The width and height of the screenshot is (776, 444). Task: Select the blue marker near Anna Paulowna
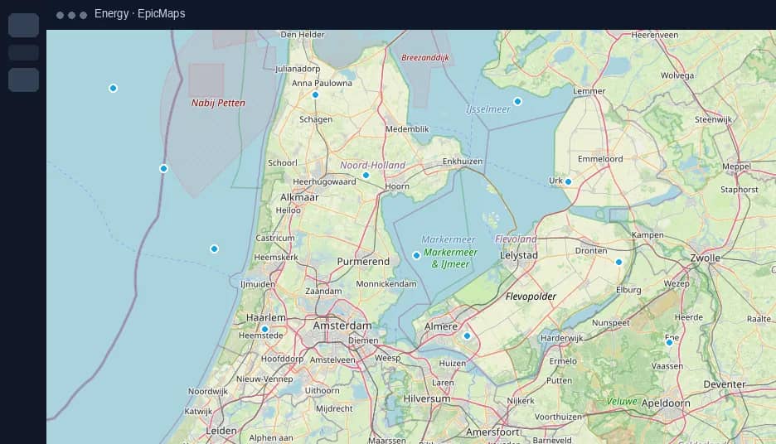click(315, 95)
